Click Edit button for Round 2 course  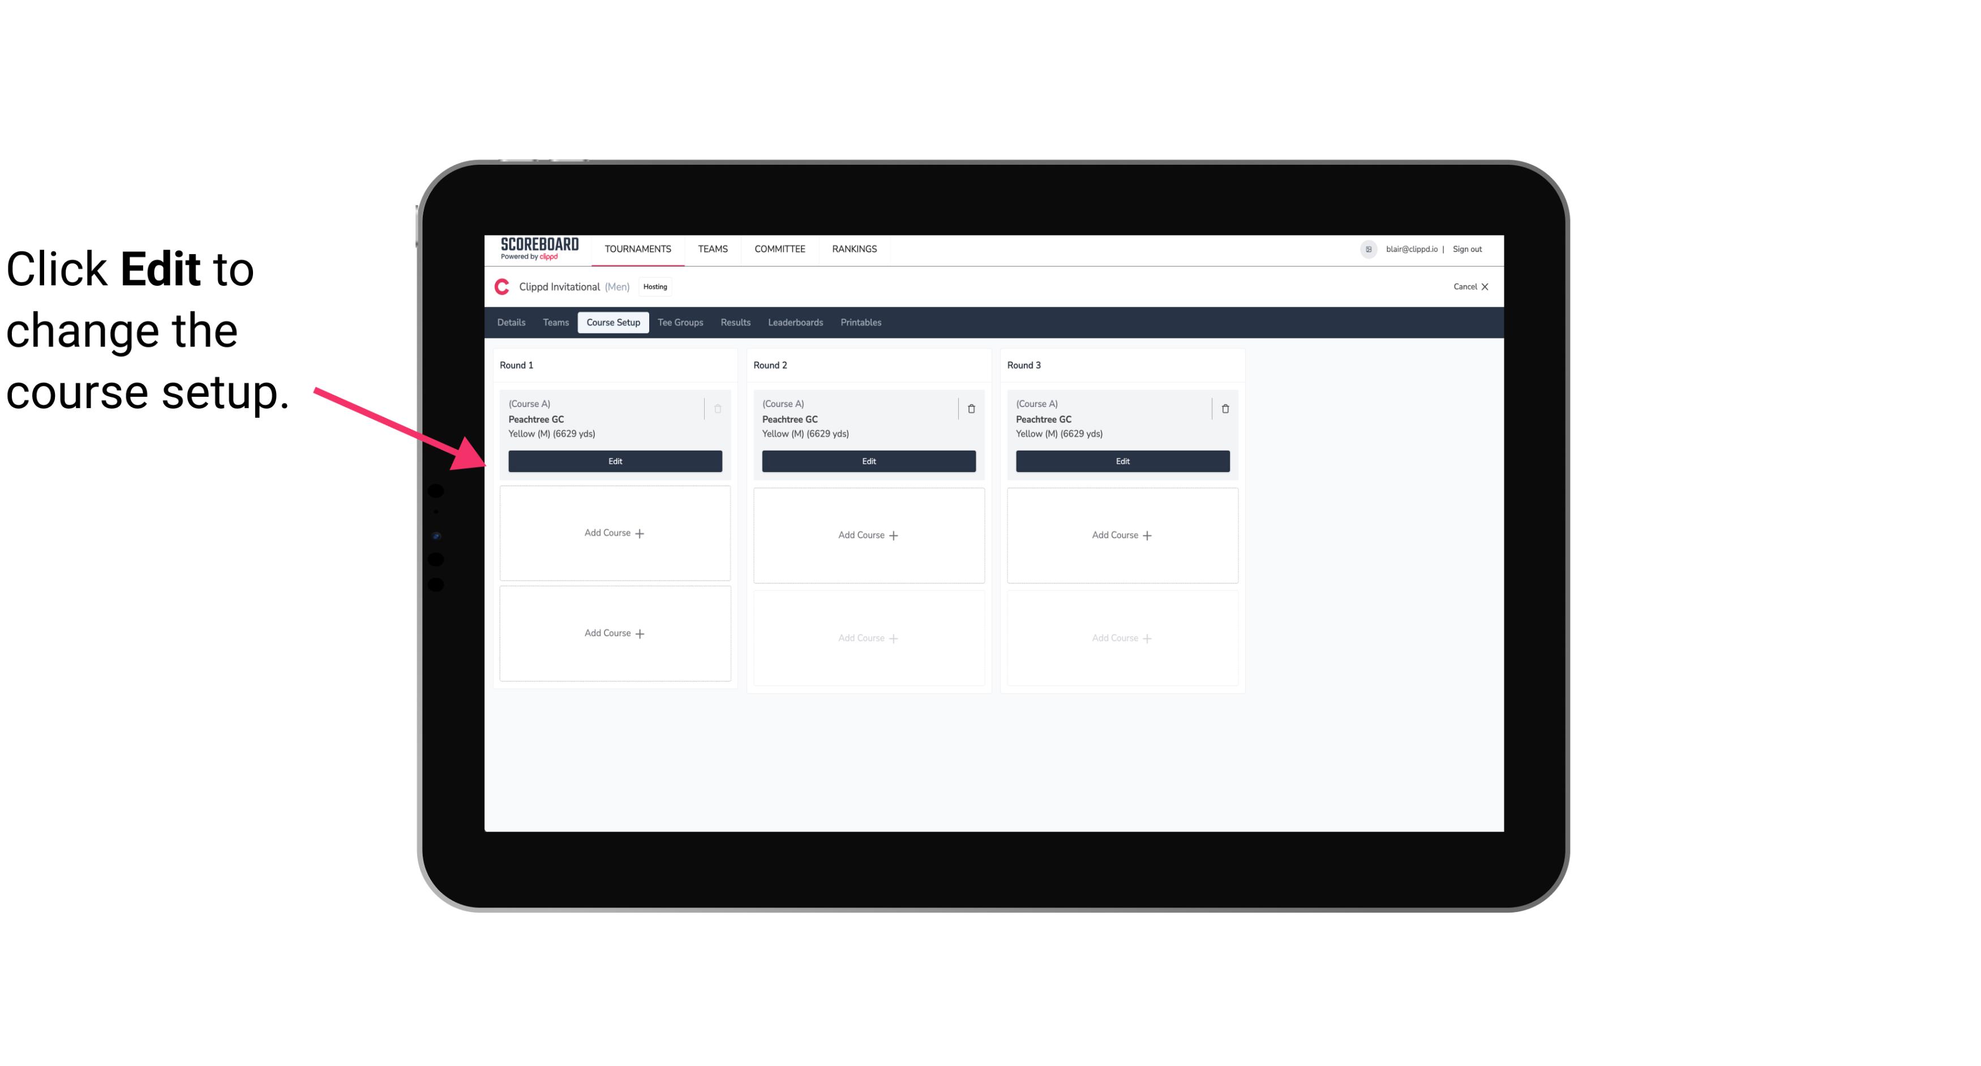867,461
